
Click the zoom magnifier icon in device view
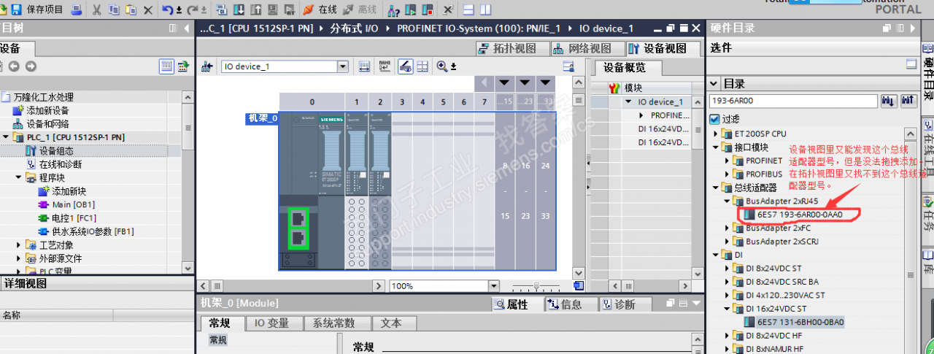point(443,66)
